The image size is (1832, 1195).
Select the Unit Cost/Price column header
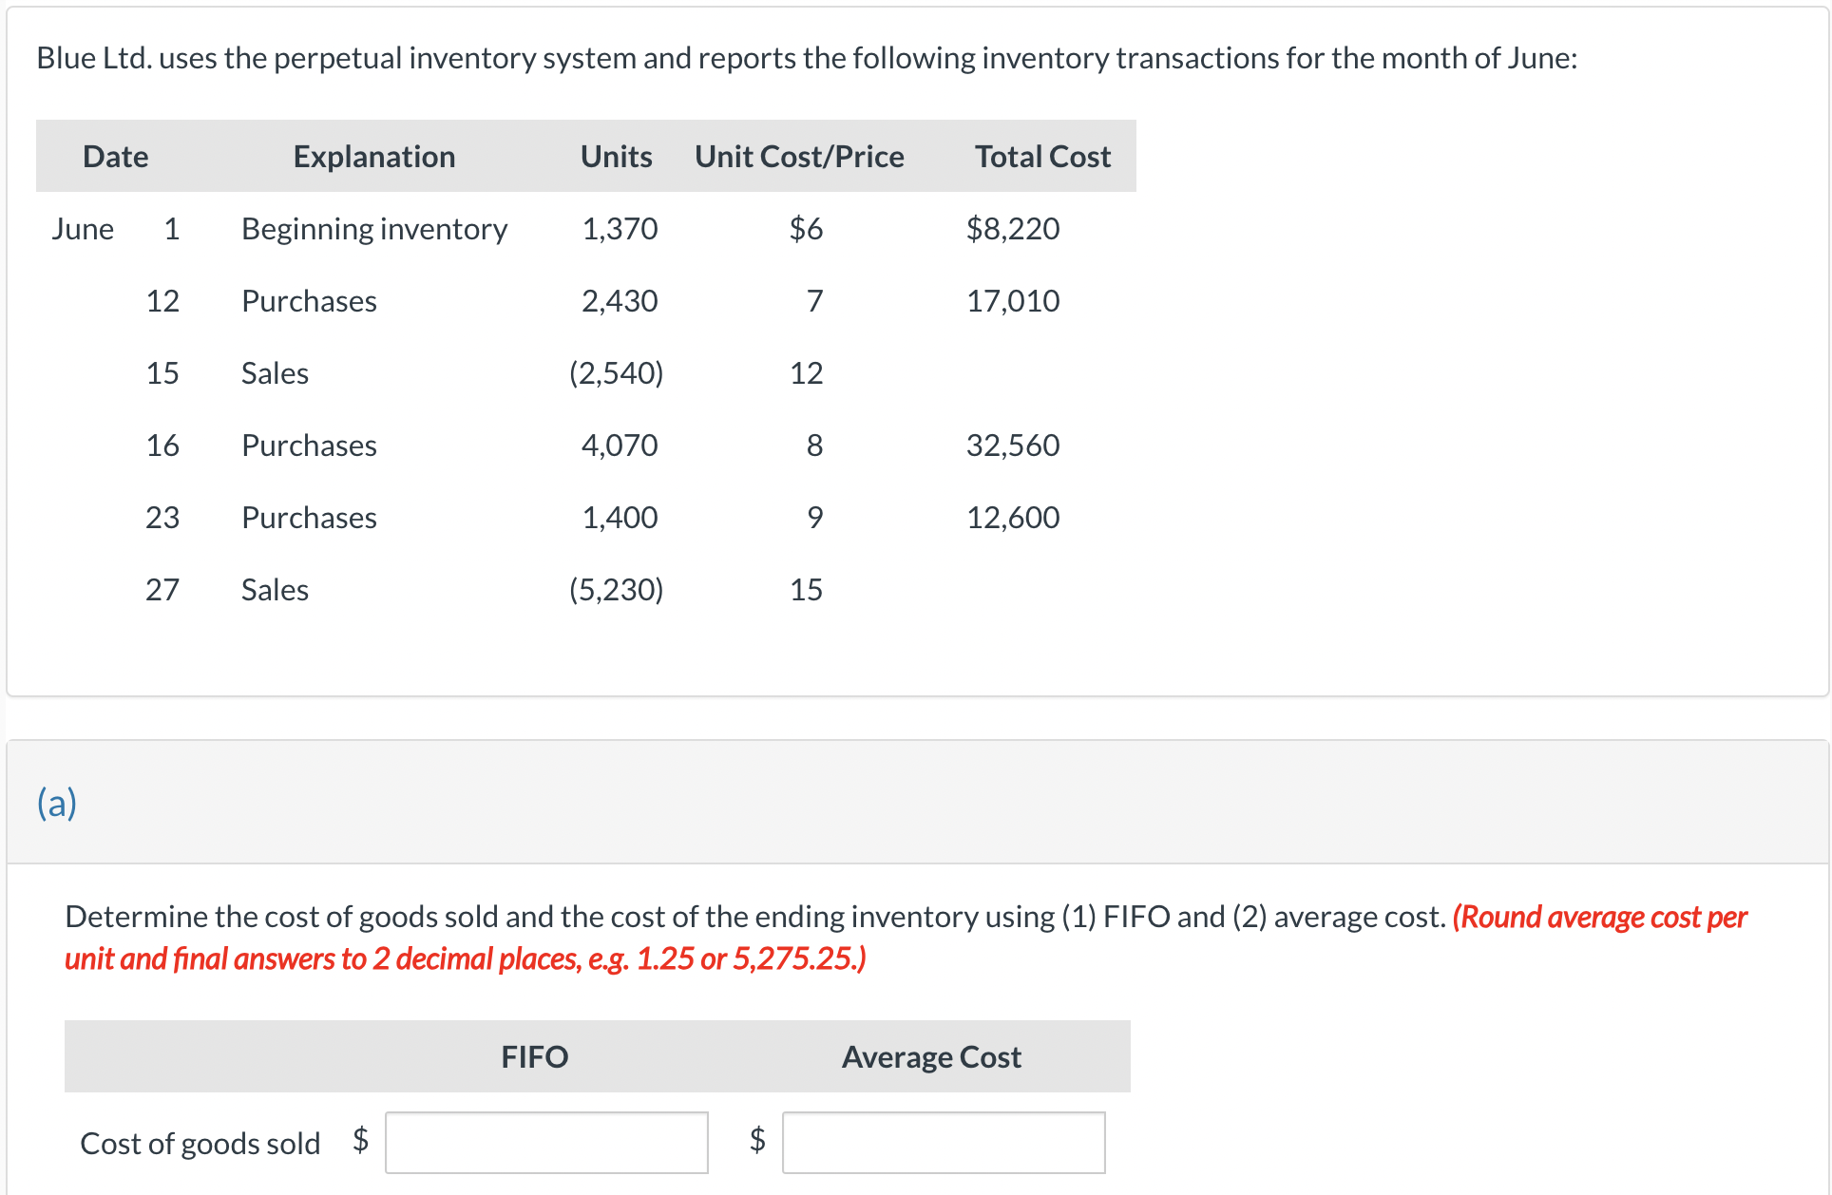[x=799, y=156]
